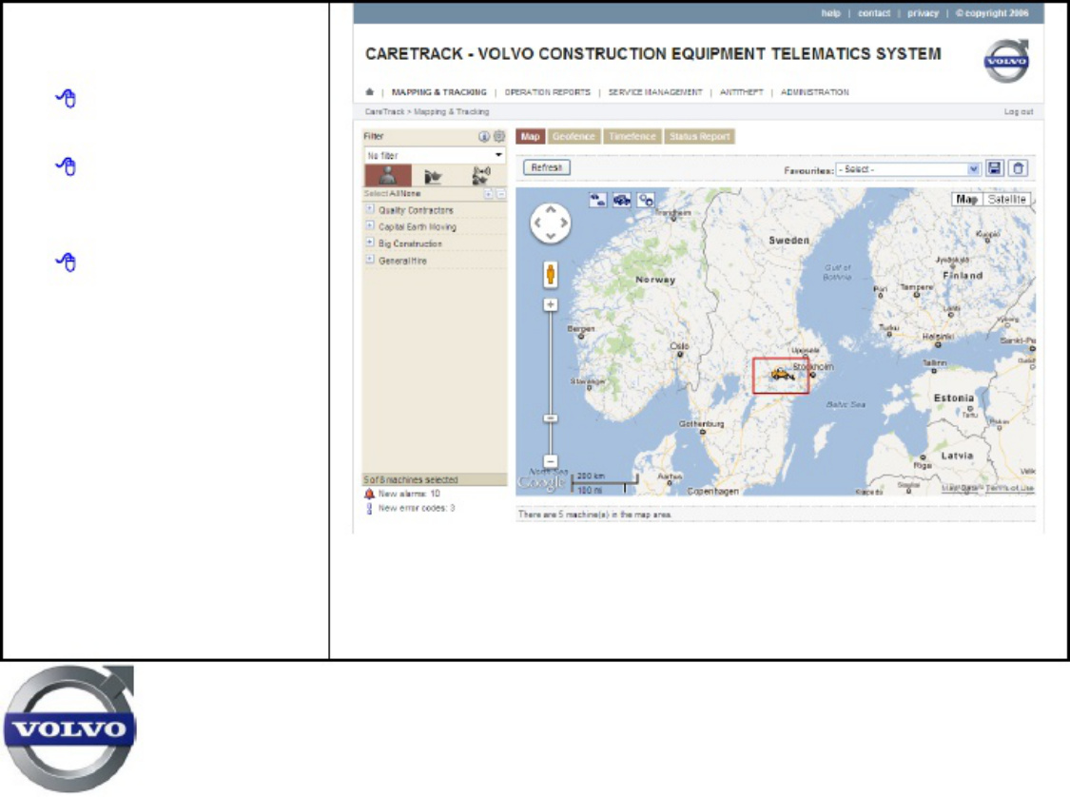Click the Street View pegman icon
Screen dimensions: 1070x797
[551, 274]
